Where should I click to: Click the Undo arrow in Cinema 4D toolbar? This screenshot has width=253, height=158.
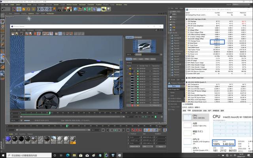point(3,9)
